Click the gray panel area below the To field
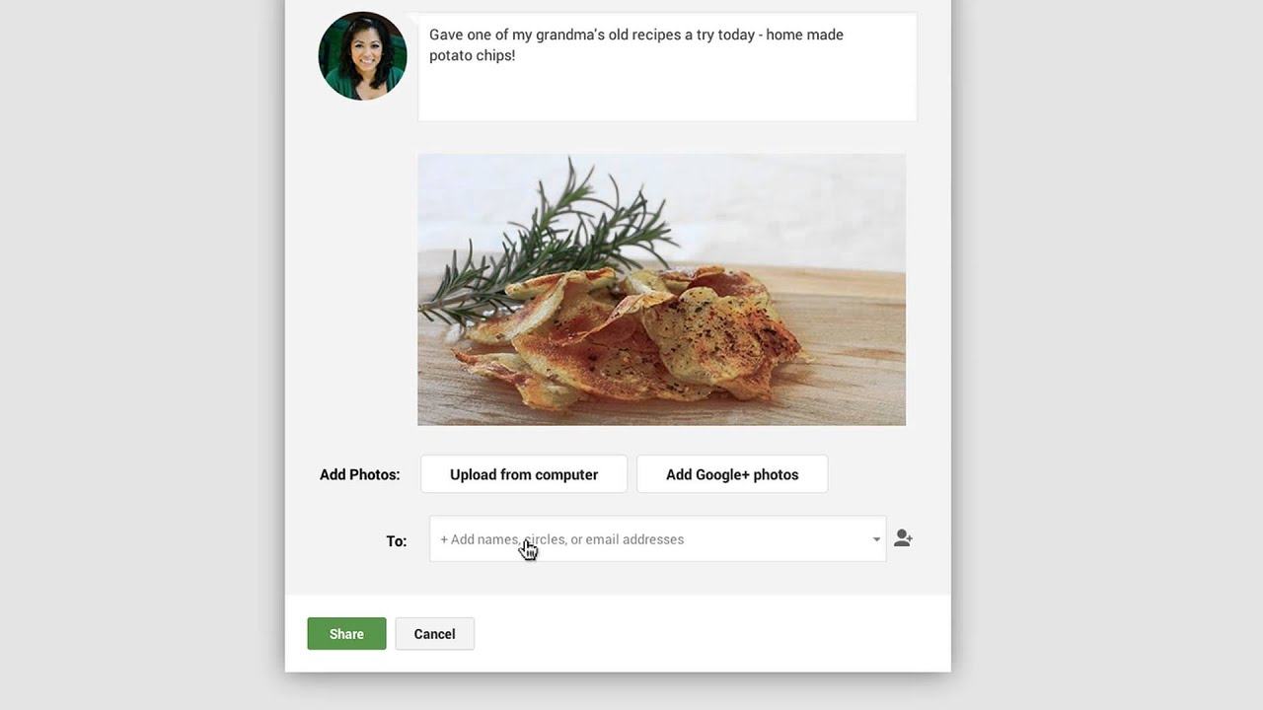The image size is (1263, 710). coord(618,579)
